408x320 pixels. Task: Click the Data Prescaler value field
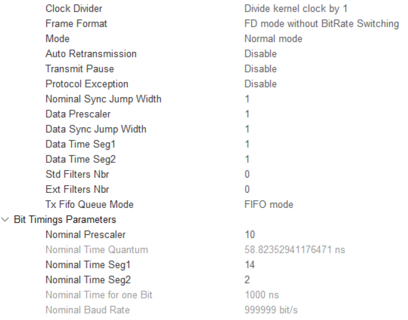point(247,114)
